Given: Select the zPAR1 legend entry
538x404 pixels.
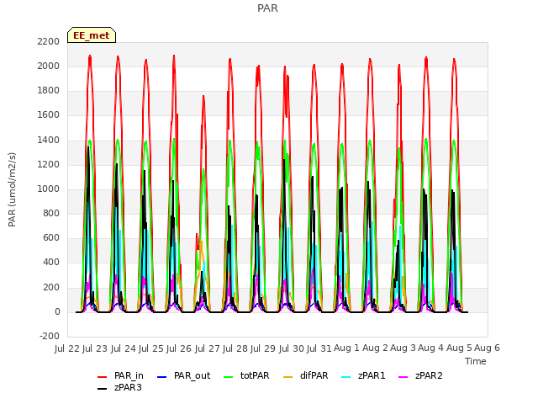Looking at the screenshot, I should (364, 376).
